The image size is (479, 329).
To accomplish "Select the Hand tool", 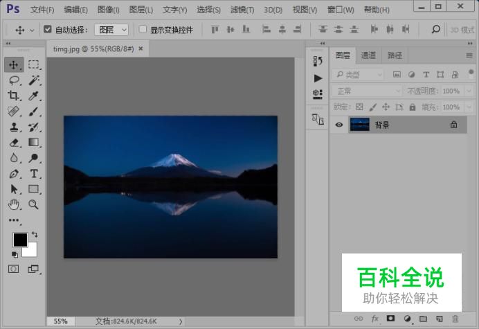I will pyautogui.click(x=14, y=204).
